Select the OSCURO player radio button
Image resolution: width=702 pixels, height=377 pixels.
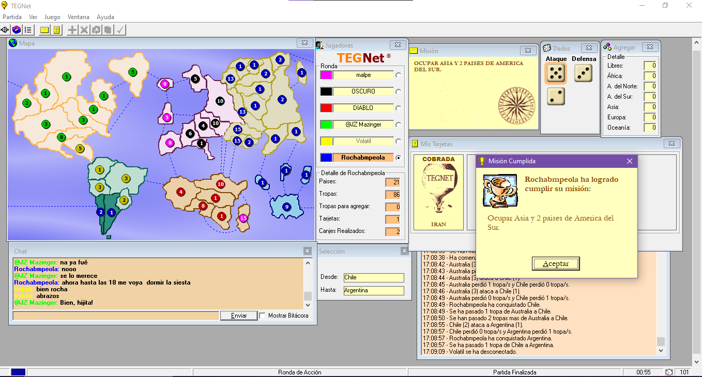(398, 91)
